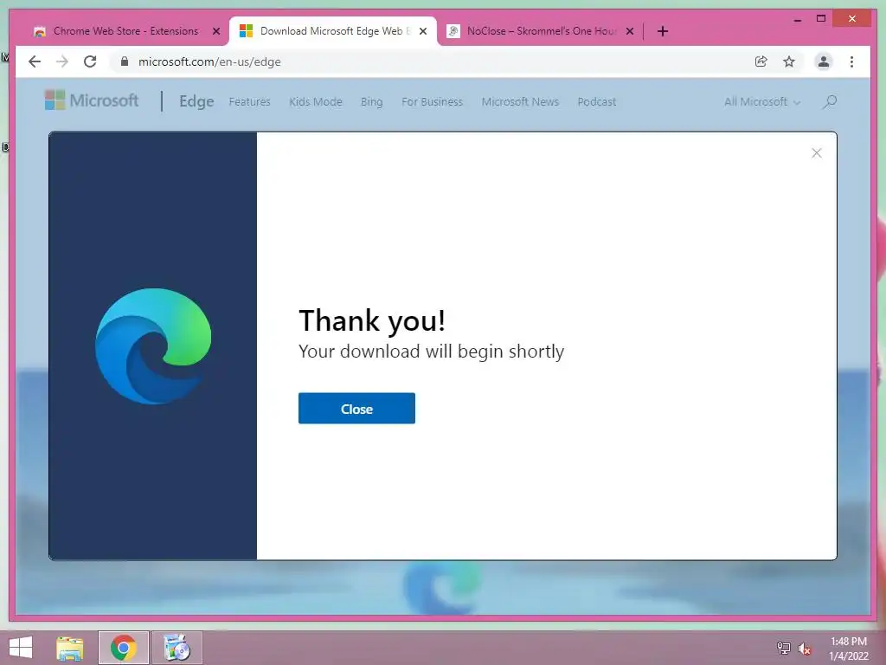The width and height of the screenshot is (886, 665).
Task: Minimize the Chrome window
Action: (x=797, y=19)
